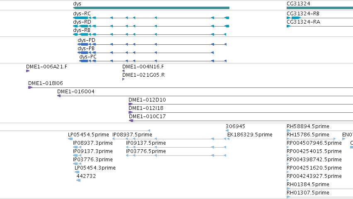Click the CG31324-RA transcript label

tap(303, 22)
